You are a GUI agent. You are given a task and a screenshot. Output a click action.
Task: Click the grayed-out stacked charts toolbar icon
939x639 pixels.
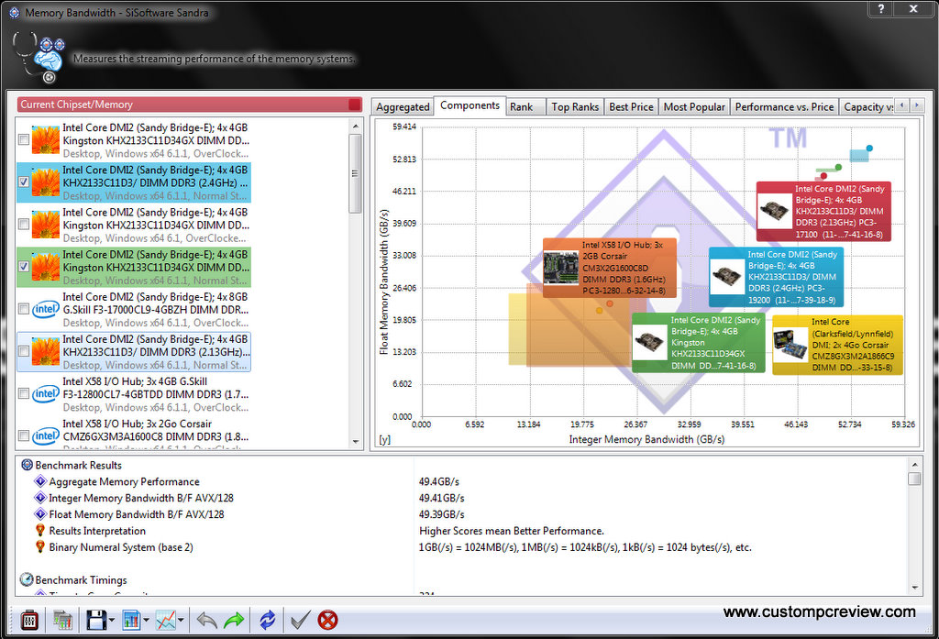click(62, 620)
